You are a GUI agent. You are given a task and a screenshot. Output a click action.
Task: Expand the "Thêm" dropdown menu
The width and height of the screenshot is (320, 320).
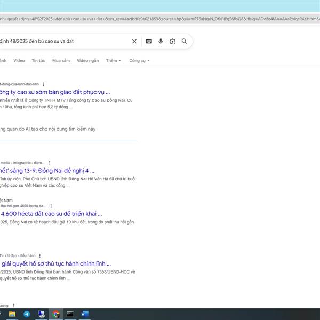[x=113, y=61]
